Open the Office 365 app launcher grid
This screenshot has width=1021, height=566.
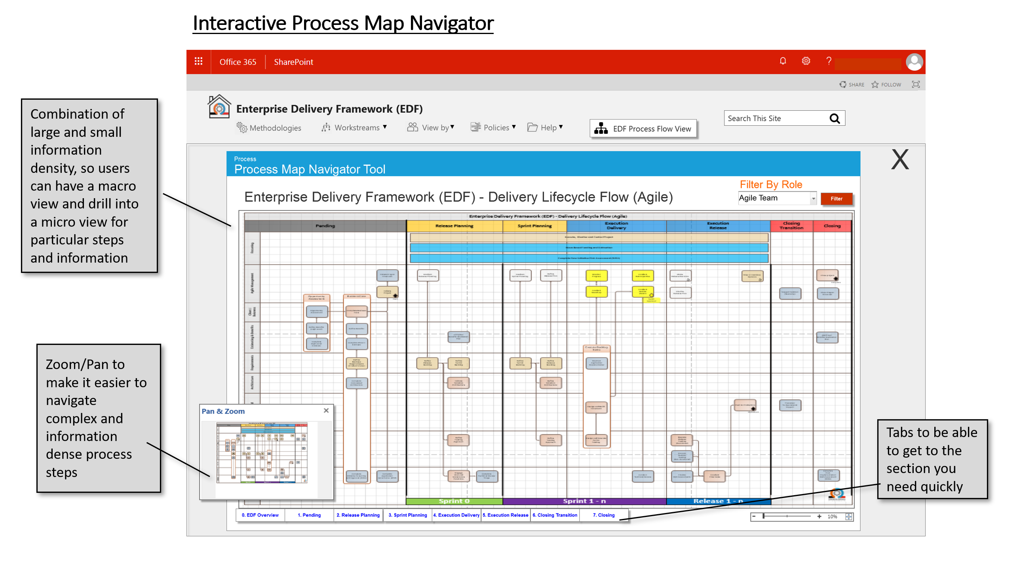[199, 61]
